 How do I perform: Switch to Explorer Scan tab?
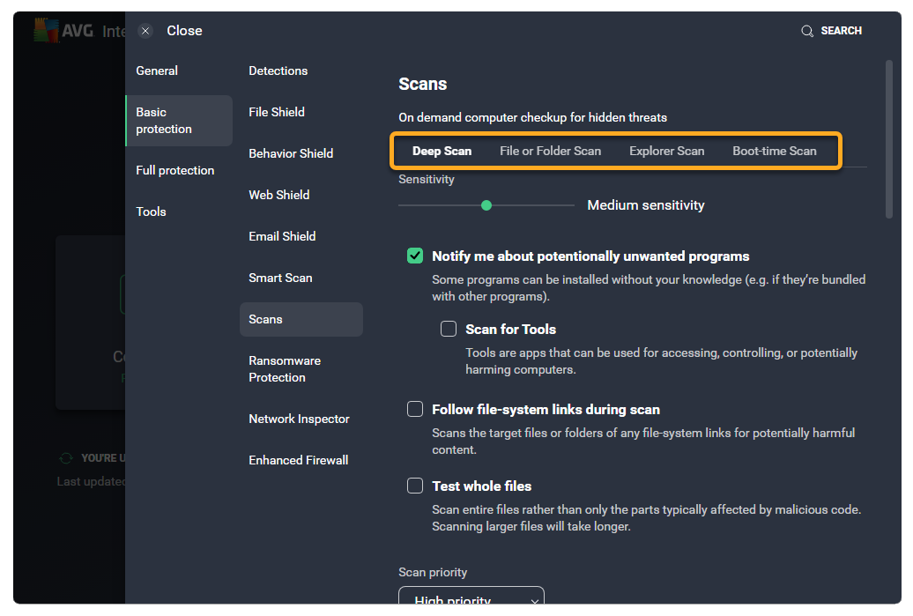[666, 151]
